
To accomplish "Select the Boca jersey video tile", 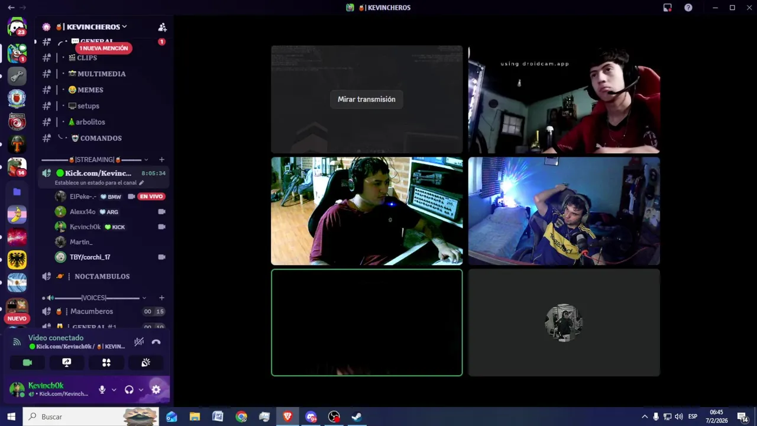I will 564,211.
